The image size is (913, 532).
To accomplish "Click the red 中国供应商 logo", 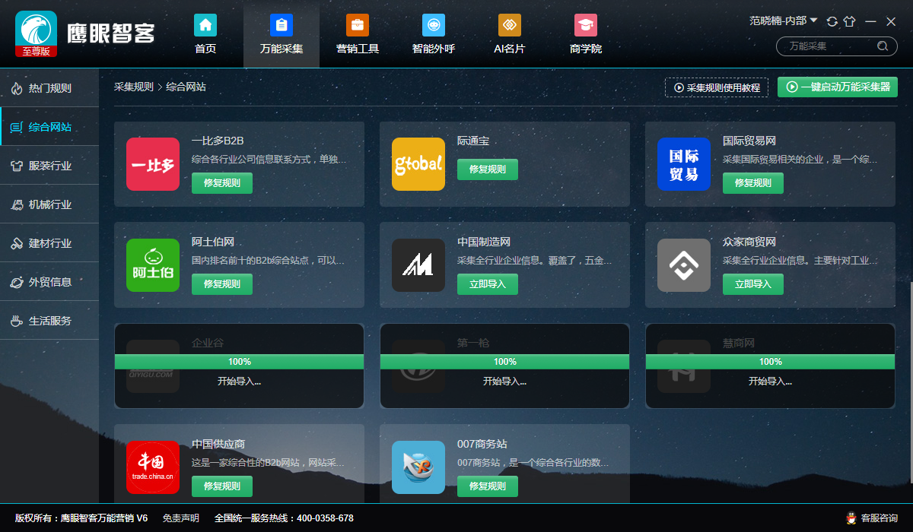I will 153,467.
